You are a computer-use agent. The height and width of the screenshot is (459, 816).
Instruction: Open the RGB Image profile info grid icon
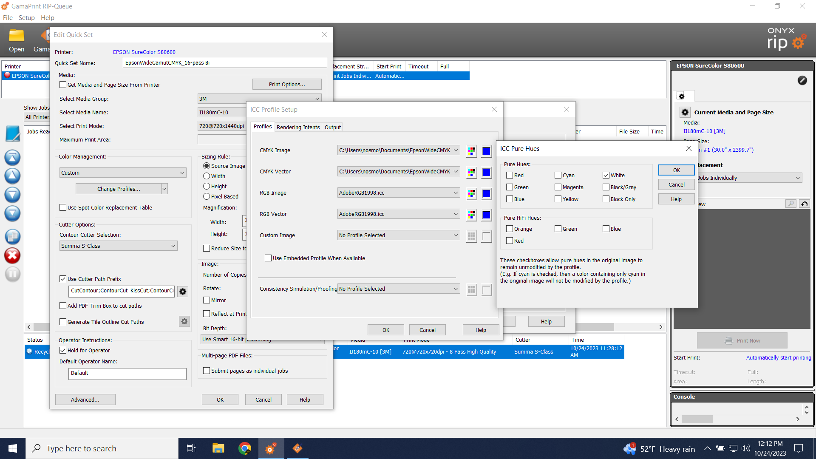[x=471, y=193]
